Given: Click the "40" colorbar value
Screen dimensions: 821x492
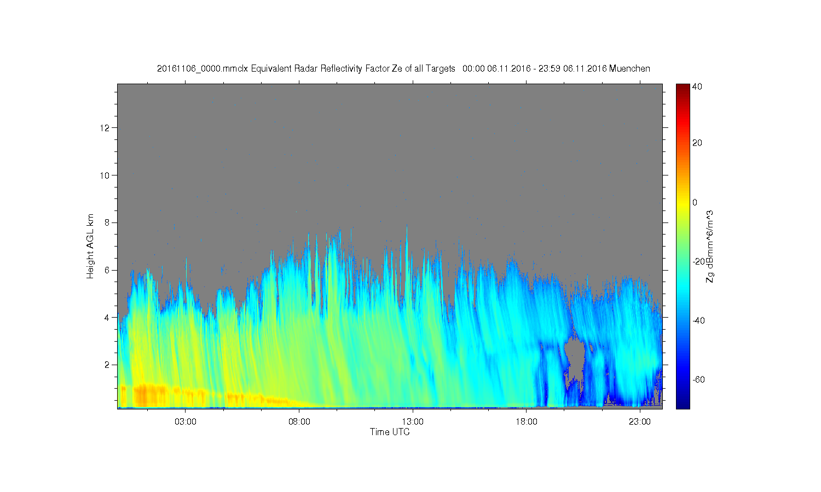Looking at the screenshot, I should coord(697,86).
